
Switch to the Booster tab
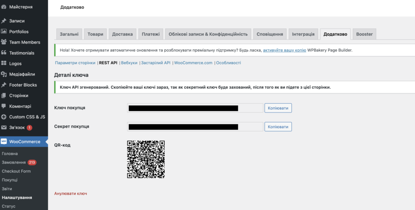point(364,34)
